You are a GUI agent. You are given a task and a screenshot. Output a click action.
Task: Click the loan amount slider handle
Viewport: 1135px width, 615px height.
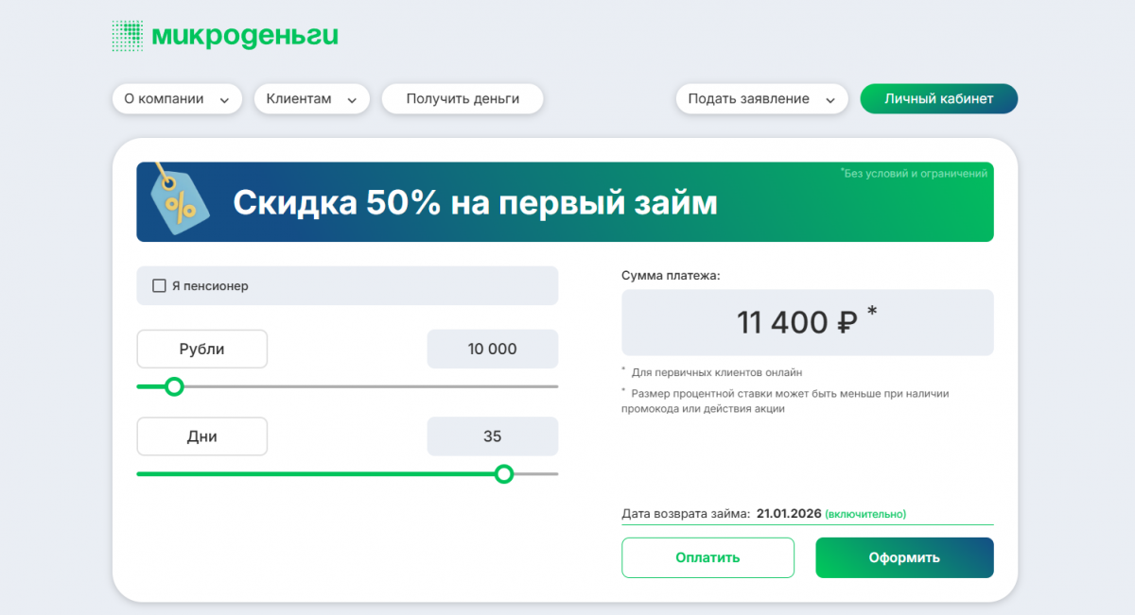tap(174, 386)
